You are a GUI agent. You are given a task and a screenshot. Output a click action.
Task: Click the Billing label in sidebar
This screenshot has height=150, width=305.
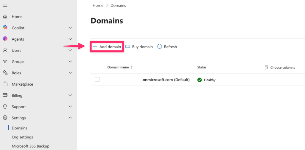coord(17,95)
